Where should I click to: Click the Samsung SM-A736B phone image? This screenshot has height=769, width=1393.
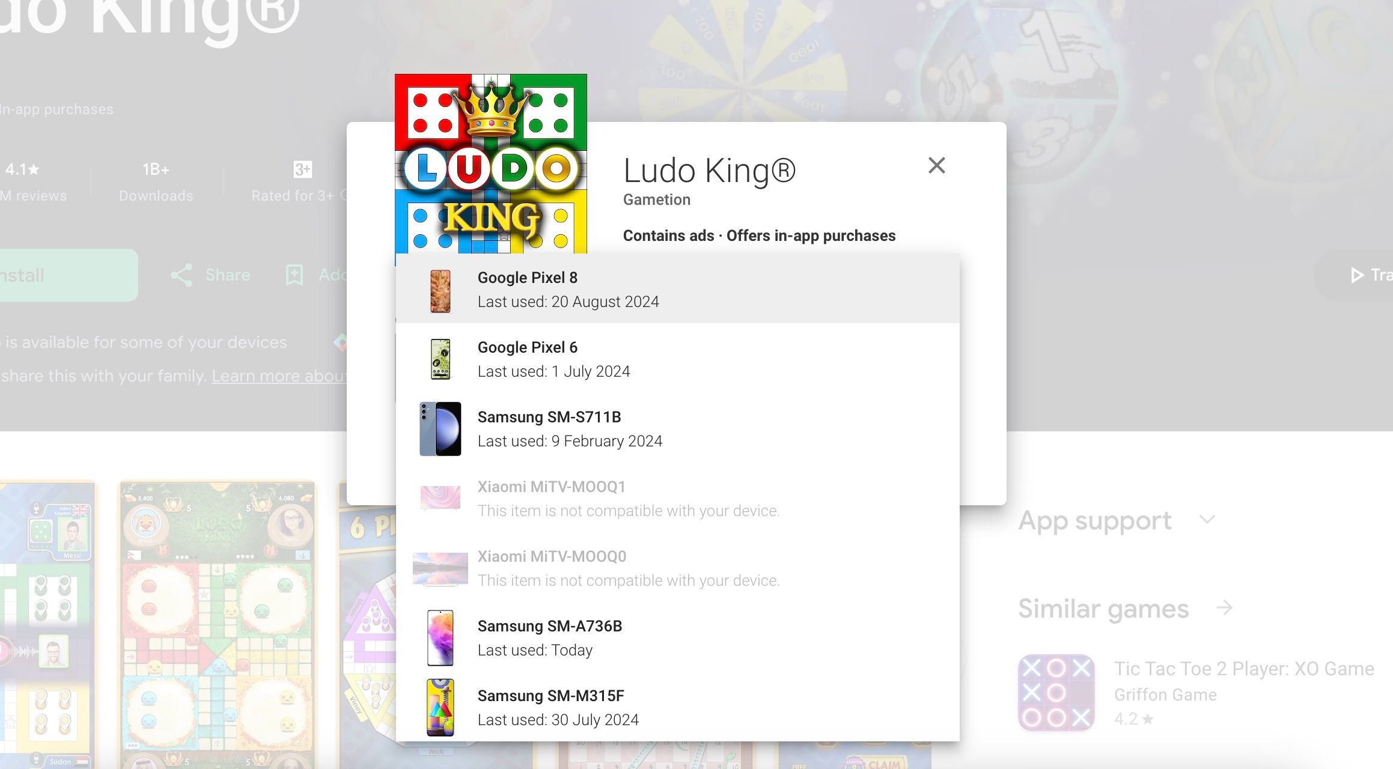[x=440, y=638]
